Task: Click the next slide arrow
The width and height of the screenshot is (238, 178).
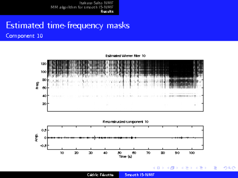Action: coord(162,168)
